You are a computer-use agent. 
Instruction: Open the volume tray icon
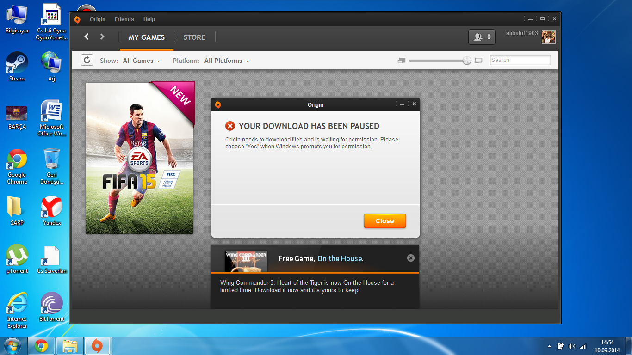[571, 346]
